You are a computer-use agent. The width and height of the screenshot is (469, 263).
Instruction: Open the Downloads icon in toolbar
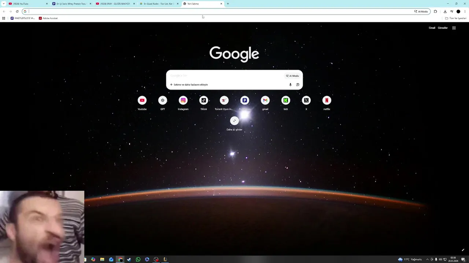(445, 11)
